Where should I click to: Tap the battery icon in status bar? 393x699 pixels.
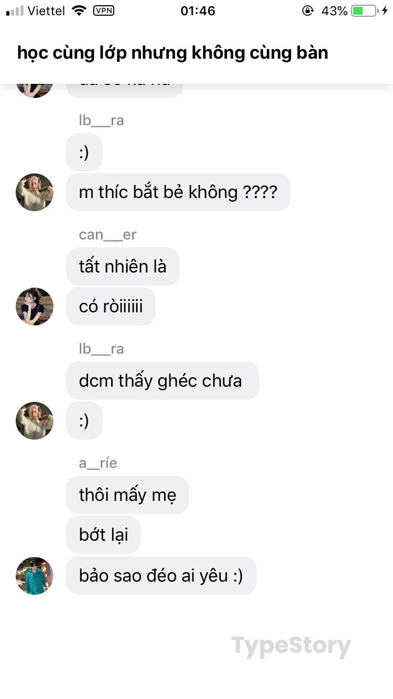[x=364, y=10]
